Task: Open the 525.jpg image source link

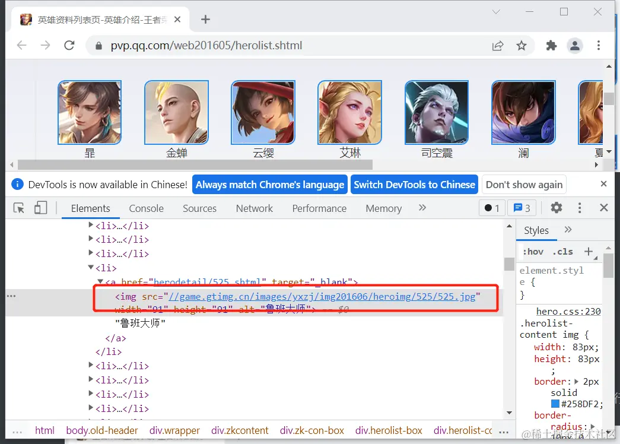Action: click(322, 297)
